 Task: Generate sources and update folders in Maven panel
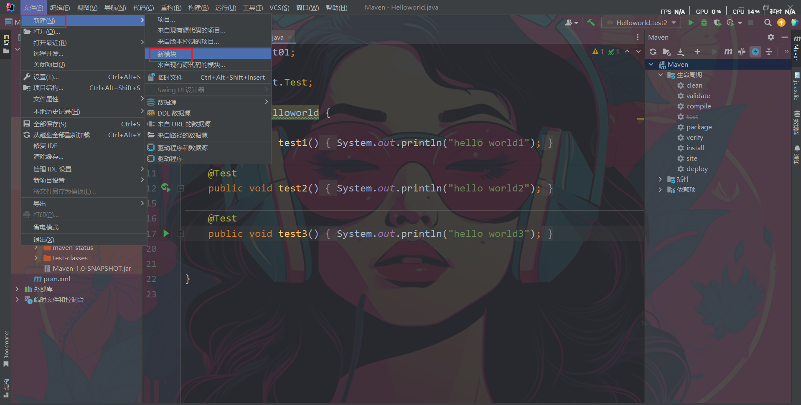point(667,52)
